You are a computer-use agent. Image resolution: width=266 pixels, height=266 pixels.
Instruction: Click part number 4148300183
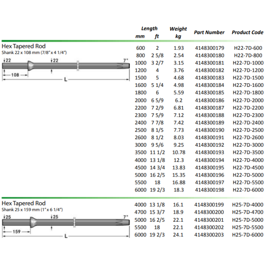(210, 78)
